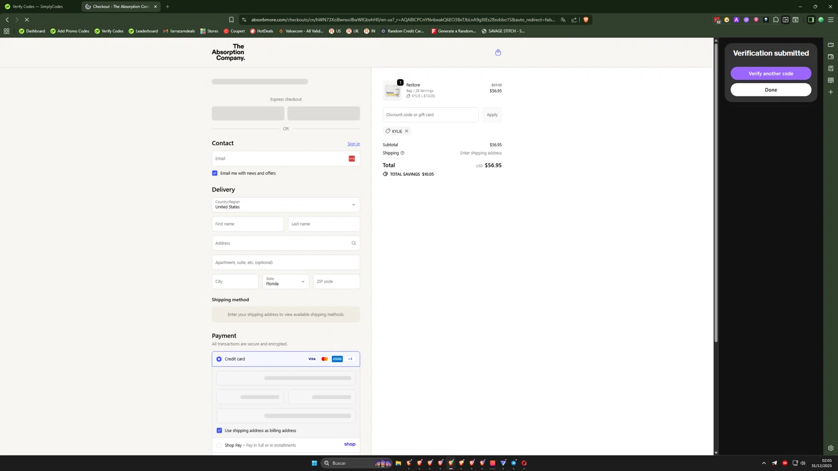Image resolution: width=838 pixels, height=471 pixels.
Task: Open the State dropdown showing Florida
Action: point(285,281)
